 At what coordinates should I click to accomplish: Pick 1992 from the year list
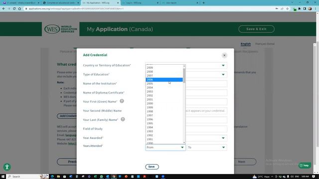164,135
